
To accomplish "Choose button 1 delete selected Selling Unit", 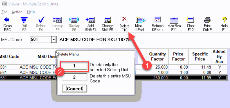I will (74, 66).
